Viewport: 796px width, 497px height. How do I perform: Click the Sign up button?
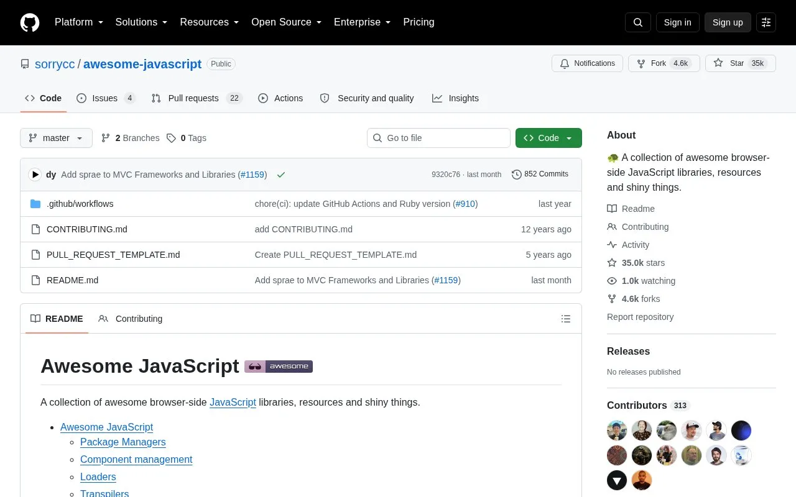728,22
